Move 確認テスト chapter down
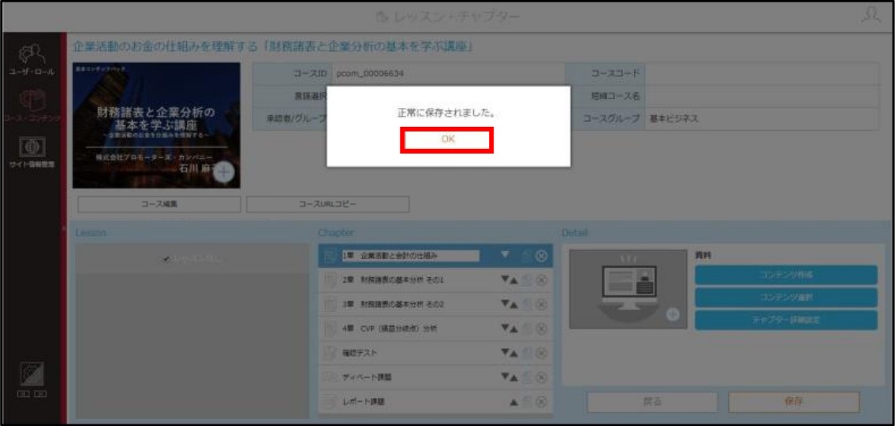Screen dimensions: 895x426 (x=505, y=353)
